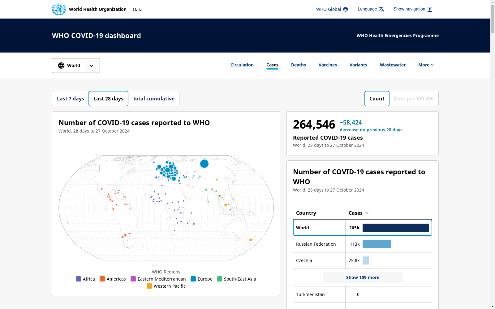
Task: Open WHO Global link
Action: point(332,9)
